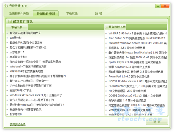Open 我还有21个悲惨的补丁没更新 post
Image resolution: width=174 pixels, height=132 pixels.
pyautogui.click(x=29, y=81)
